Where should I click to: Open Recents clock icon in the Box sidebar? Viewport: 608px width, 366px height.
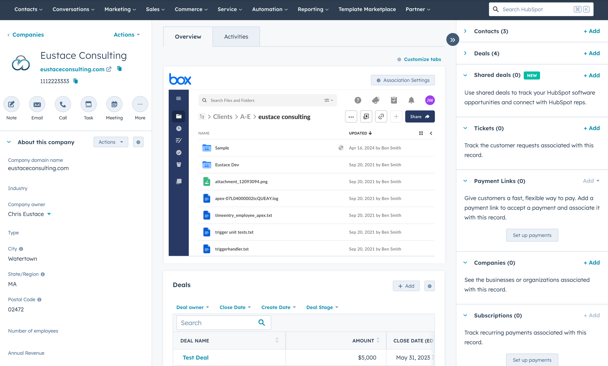(x=179, y=128)
